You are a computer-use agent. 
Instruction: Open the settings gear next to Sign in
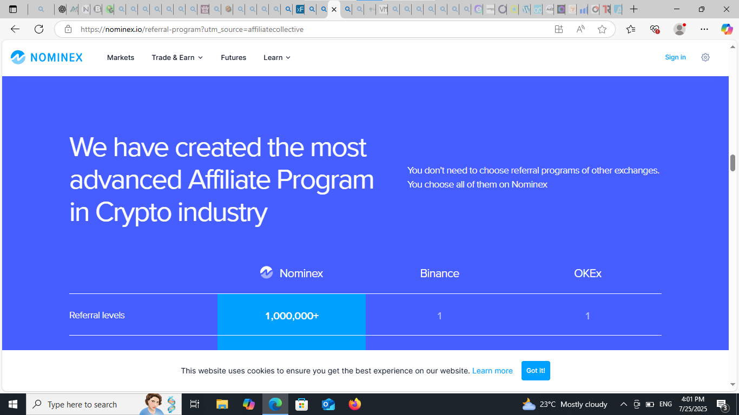click(705, 57)
